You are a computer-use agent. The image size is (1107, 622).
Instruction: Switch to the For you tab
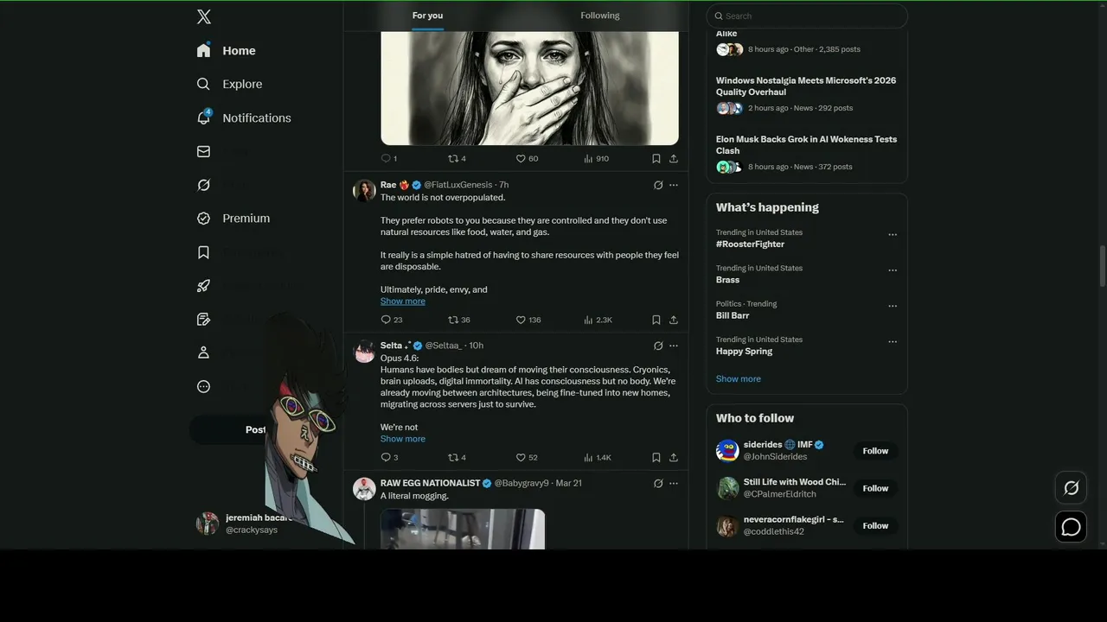click(x=427, y=16)
